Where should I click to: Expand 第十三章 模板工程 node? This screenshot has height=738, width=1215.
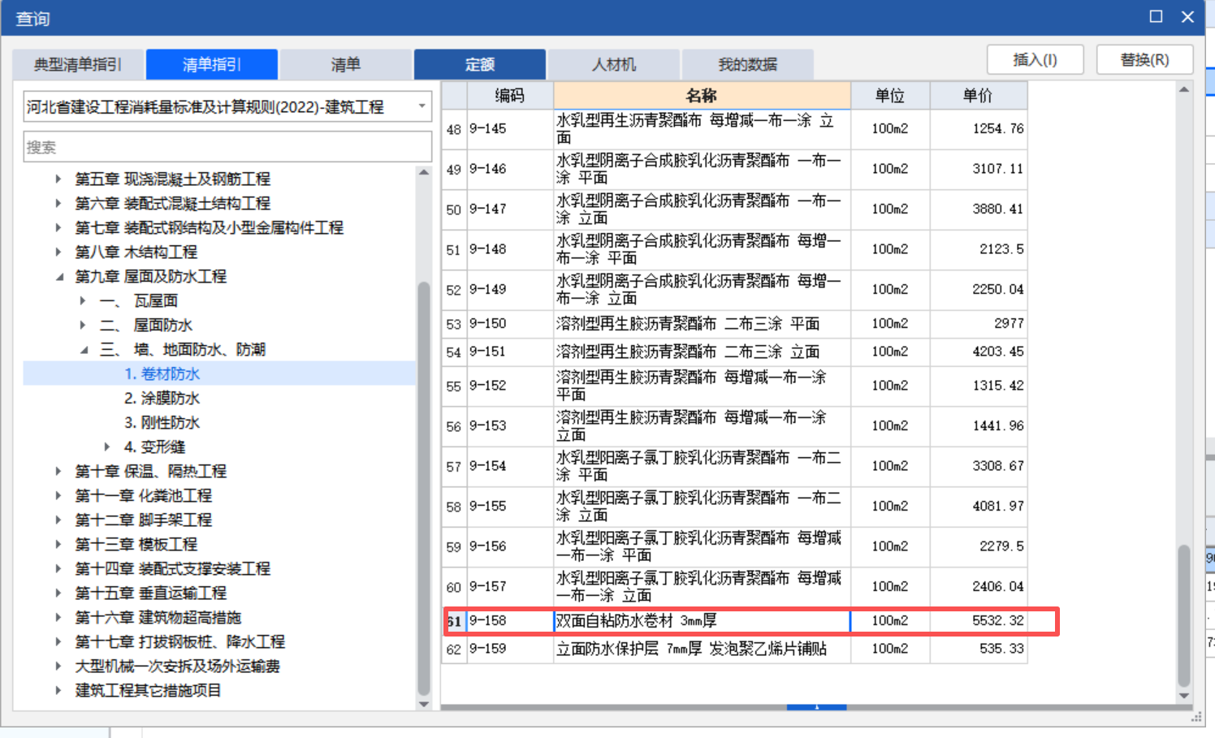58,544
